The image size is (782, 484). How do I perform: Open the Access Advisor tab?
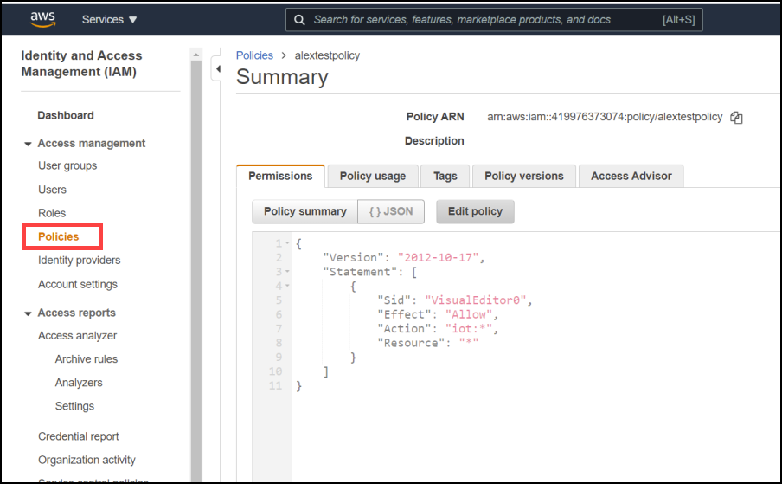pyautogui.click(x=631, y=176)
